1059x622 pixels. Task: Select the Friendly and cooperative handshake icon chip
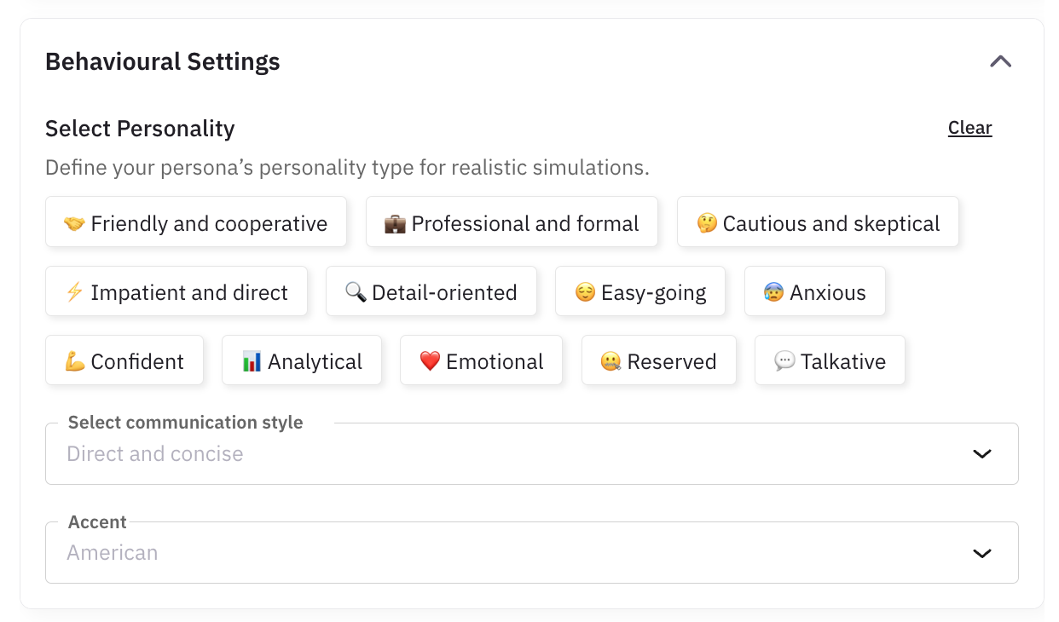76,222
